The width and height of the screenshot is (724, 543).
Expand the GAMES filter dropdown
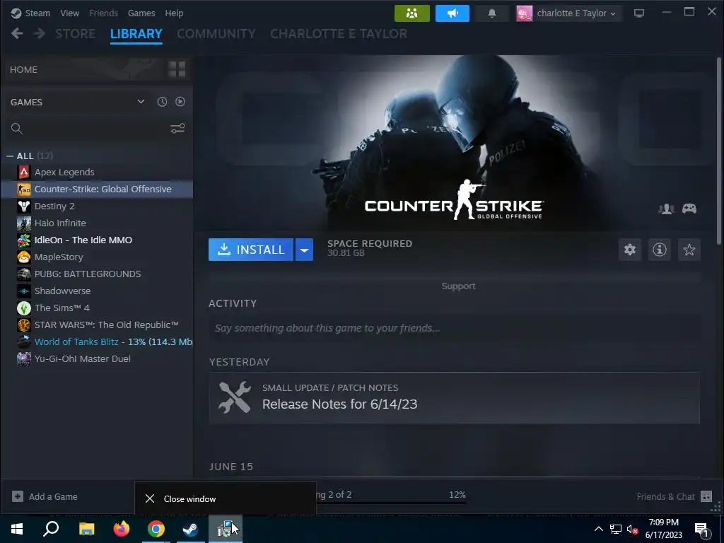pyautogui.click(x=141, y=102)
